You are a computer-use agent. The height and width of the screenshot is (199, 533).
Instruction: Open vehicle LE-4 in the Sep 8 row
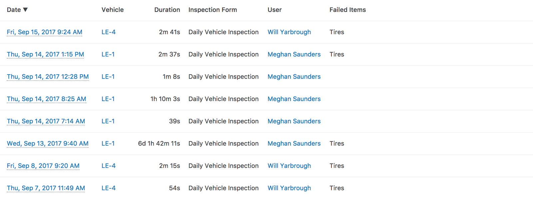point(109,166)
